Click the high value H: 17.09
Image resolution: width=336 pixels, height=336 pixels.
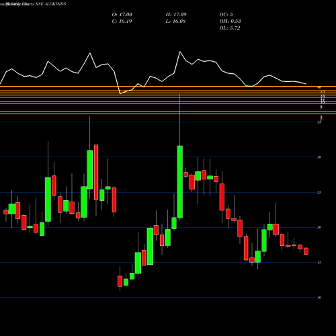[x=176, y=15]
